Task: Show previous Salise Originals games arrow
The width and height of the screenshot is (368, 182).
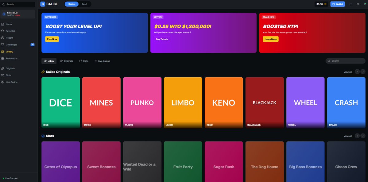Action: coord(357,72)
